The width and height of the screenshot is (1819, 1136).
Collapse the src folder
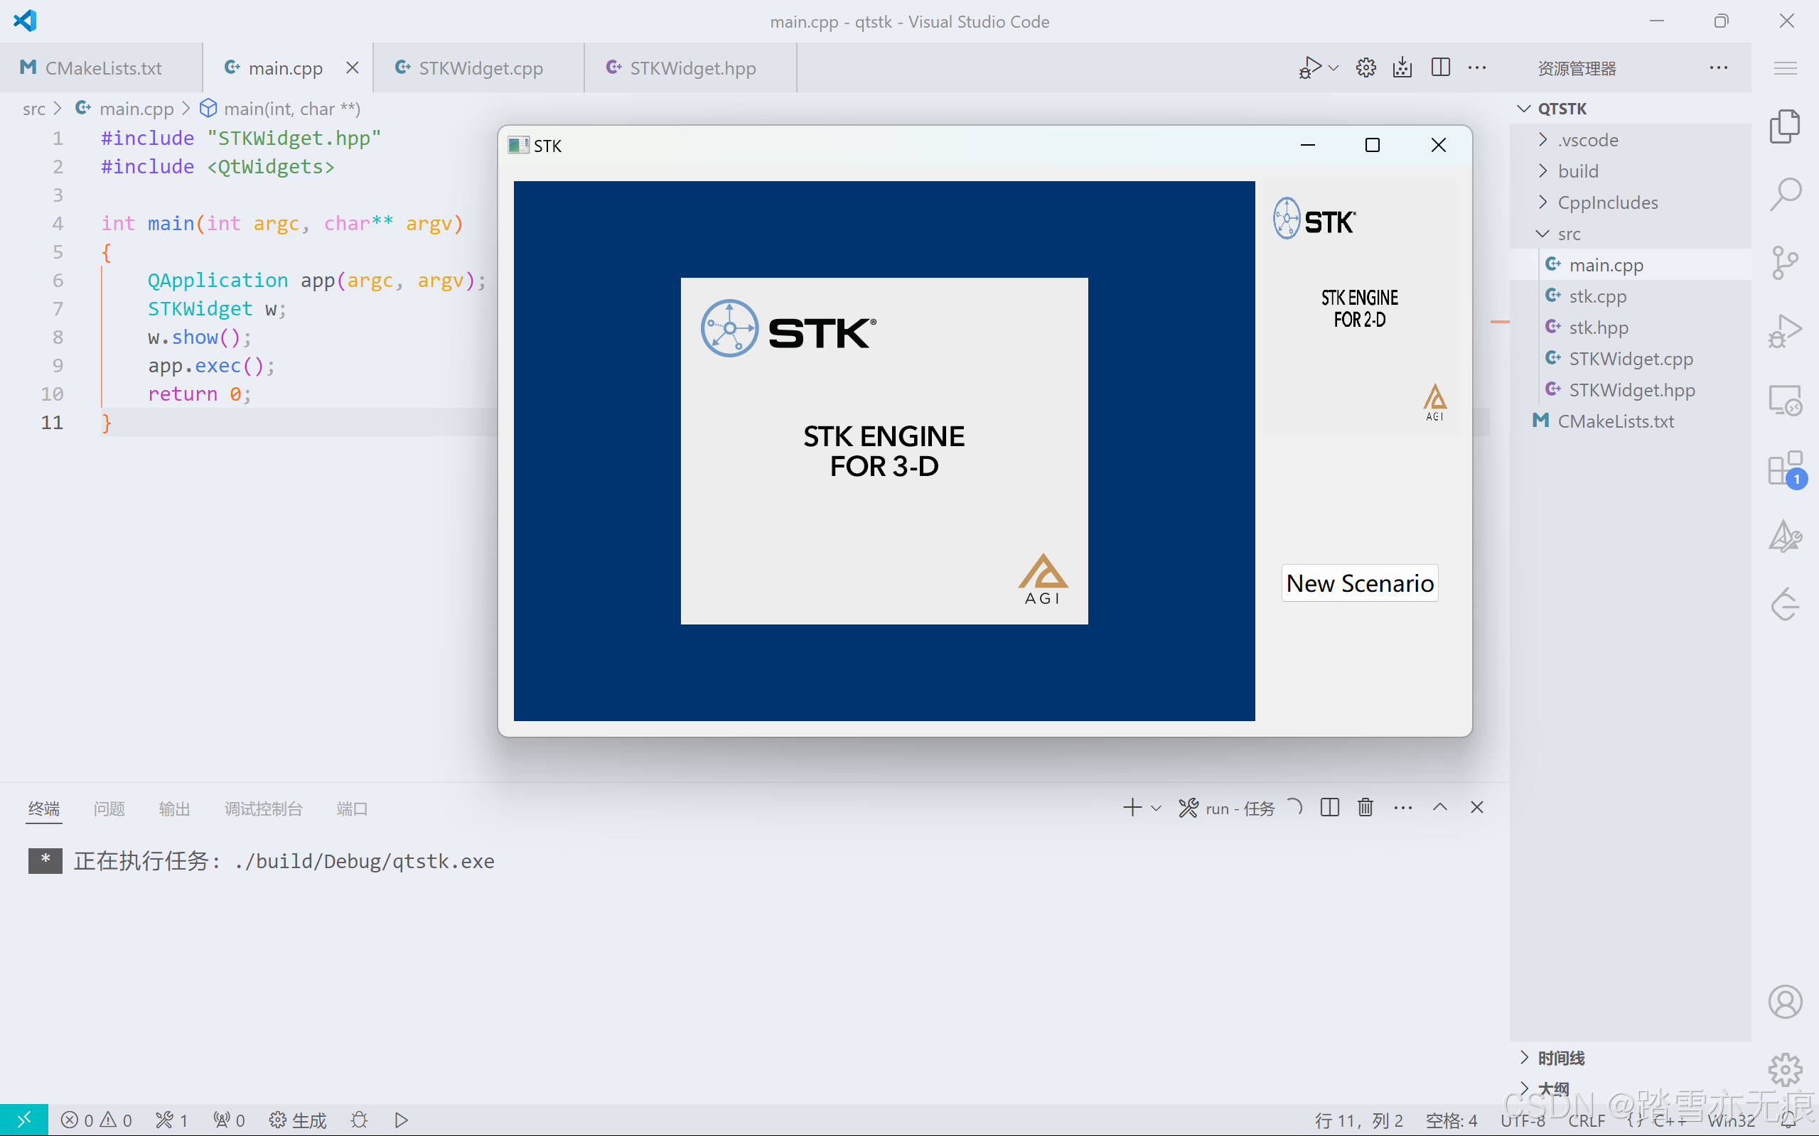[x=1630, y=234]
